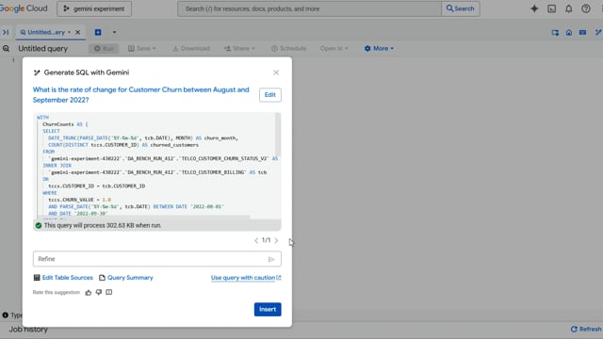The width and height of the screenshot is (603, 339).
Task: Click the Generate SQL with Gemini title
Action: [x=87, y=73]
